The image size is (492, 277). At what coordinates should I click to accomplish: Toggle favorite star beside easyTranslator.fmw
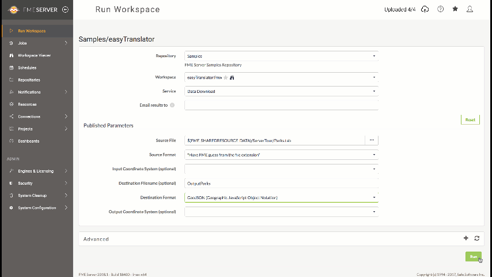tap(226, 77)
